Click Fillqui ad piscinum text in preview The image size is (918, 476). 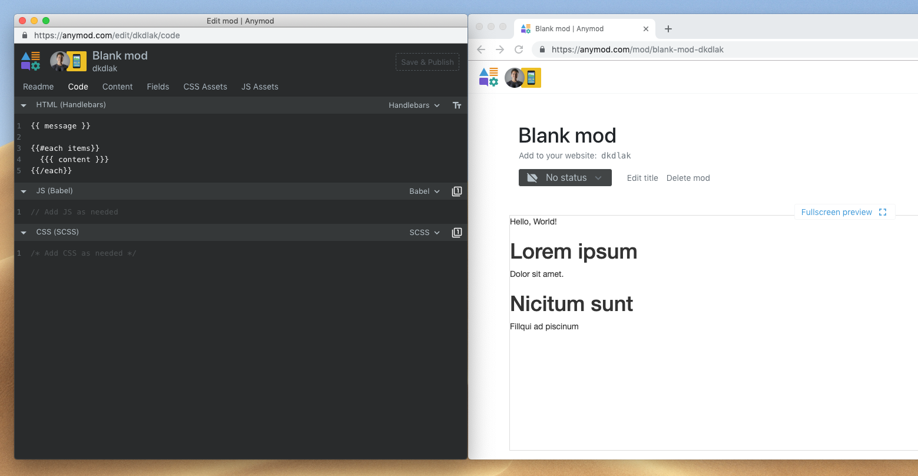(x=544, y=327)
